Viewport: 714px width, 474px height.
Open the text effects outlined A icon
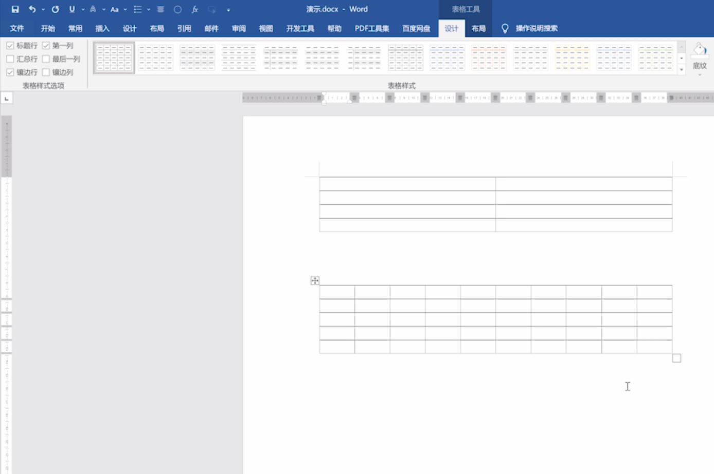[x=93, y=9]
